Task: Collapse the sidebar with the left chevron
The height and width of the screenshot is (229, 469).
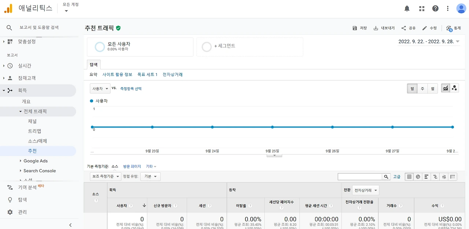Action: pyautogui.click(x=70, y=225)
